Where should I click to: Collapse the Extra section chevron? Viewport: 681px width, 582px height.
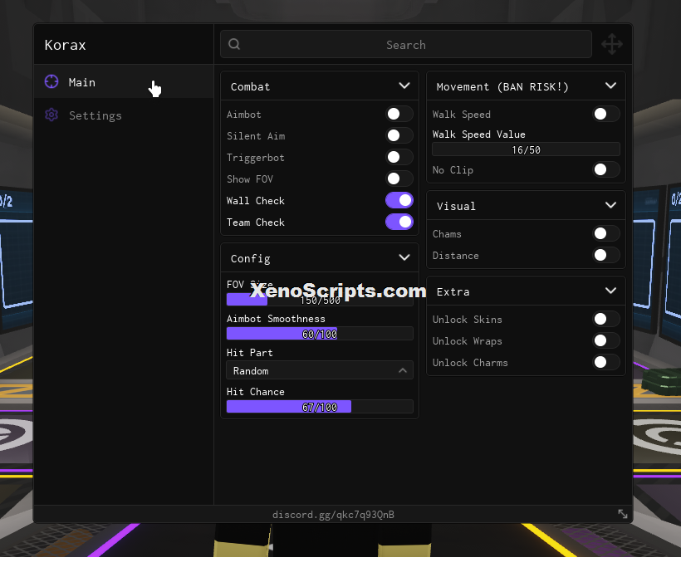(610, 291)
